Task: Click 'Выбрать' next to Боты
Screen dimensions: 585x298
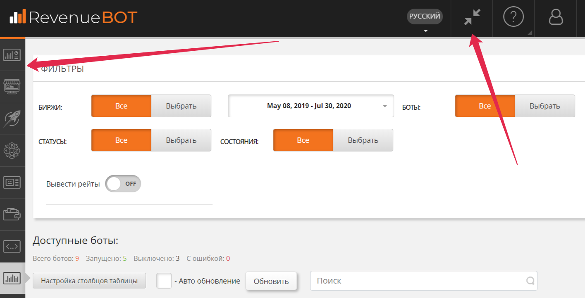Action: pyautogui.click(x=544, y=106)
